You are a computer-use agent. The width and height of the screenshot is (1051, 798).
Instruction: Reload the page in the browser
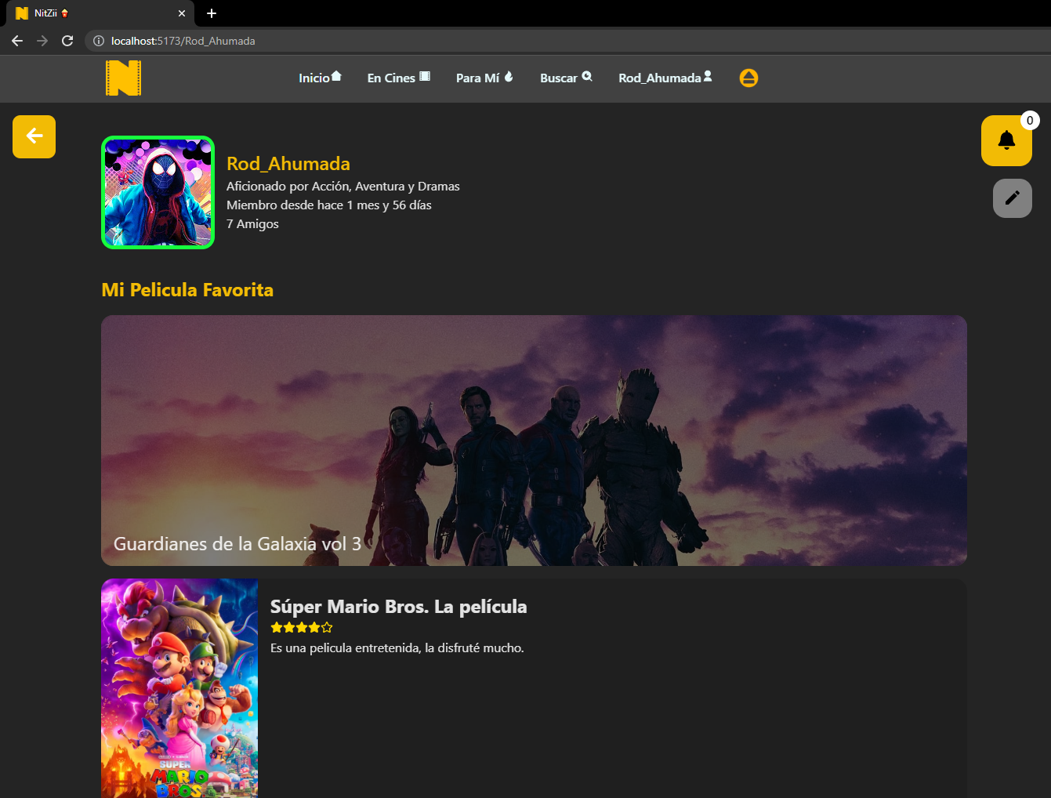tap(67, 41)
